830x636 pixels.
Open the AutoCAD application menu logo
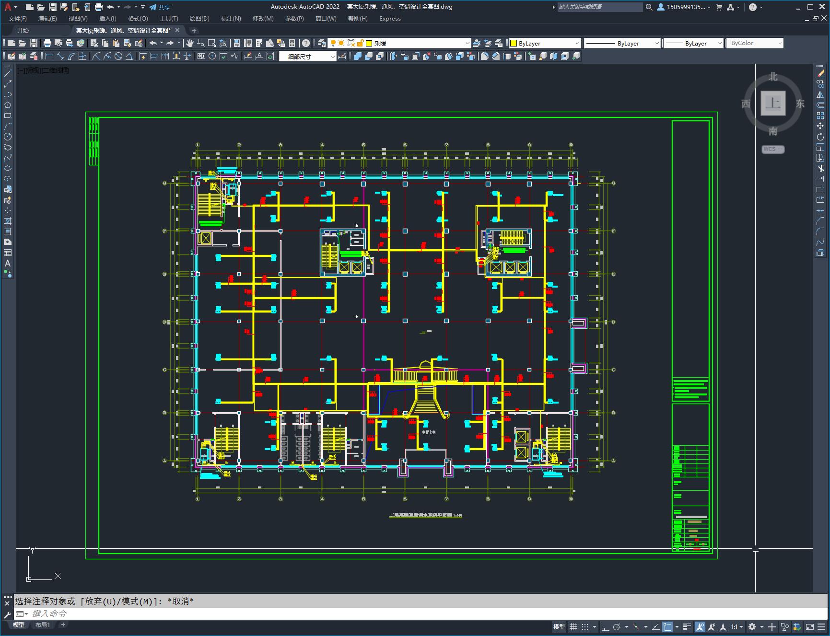[8, 7]
